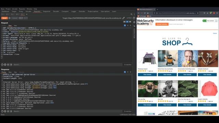The height and width of the screenshot is (123, 219).
Task: Switch to the Extender tab
Action: pos(82,11)
